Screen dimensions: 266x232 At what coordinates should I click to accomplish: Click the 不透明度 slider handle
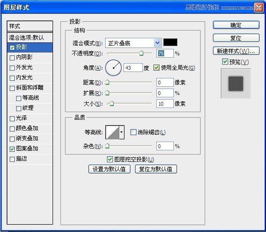(141, 53)
